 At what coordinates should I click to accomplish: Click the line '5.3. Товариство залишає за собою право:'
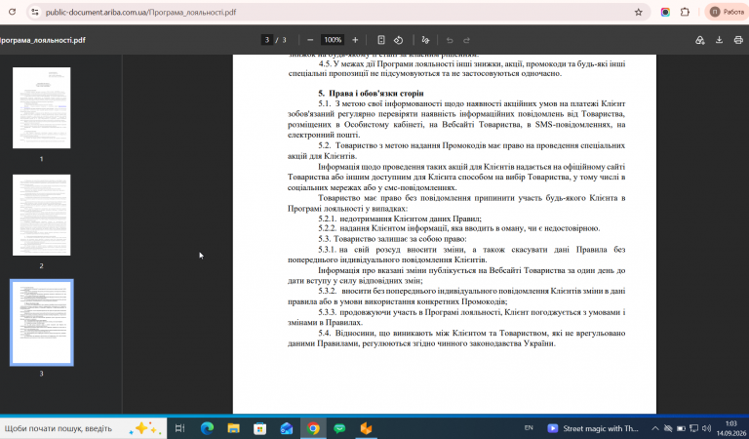click(x=392, y=239)
